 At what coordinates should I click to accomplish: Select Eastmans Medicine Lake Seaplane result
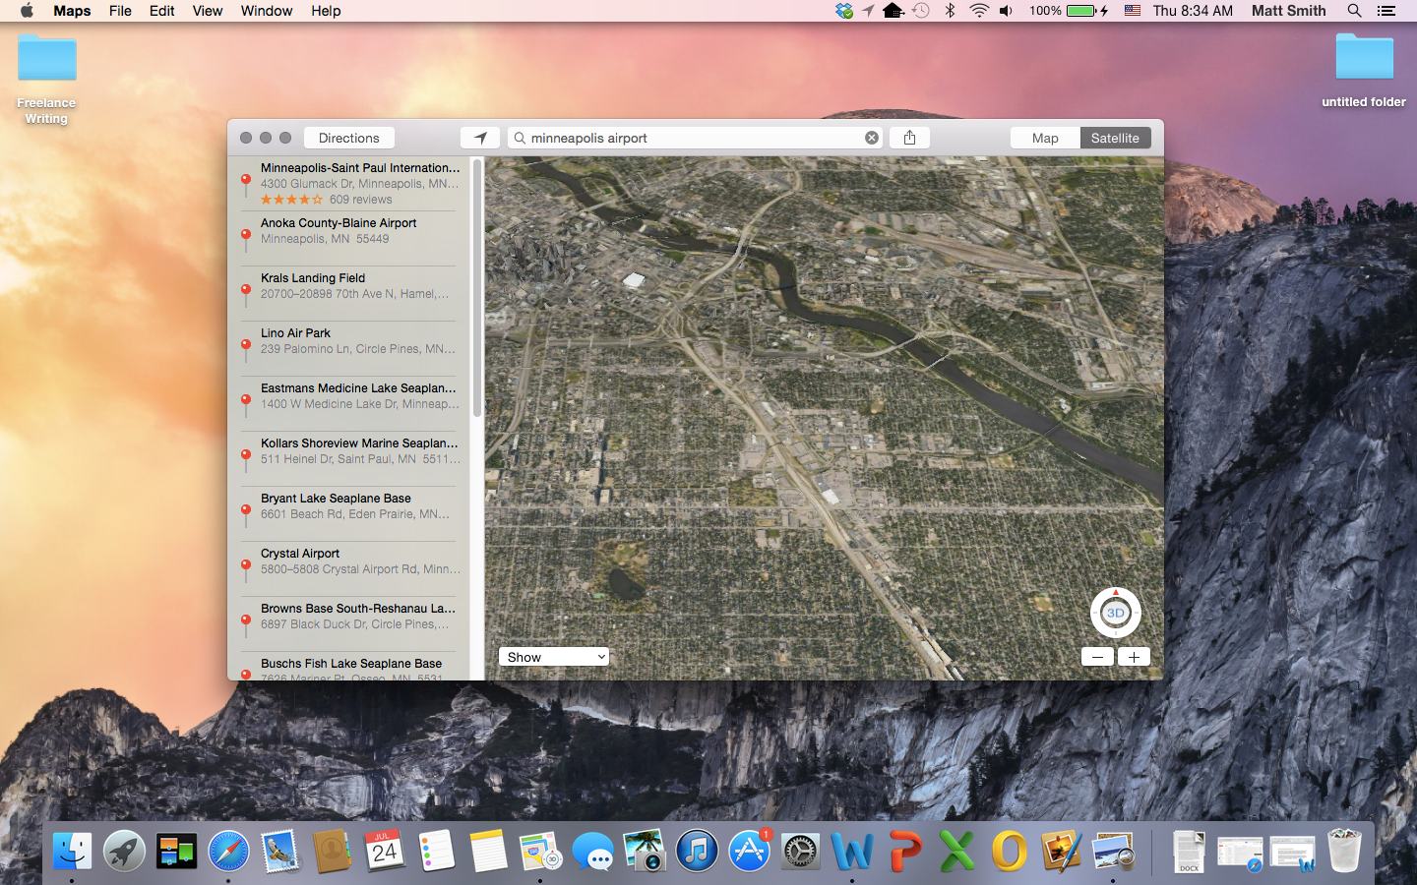[349, 403]
